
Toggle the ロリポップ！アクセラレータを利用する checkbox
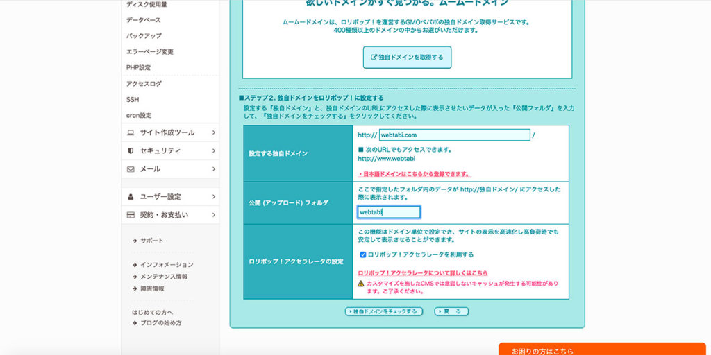coord(363,254)
